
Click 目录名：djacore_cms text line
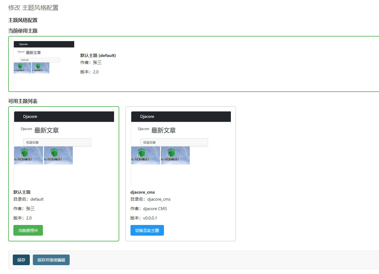click(150, 199)
